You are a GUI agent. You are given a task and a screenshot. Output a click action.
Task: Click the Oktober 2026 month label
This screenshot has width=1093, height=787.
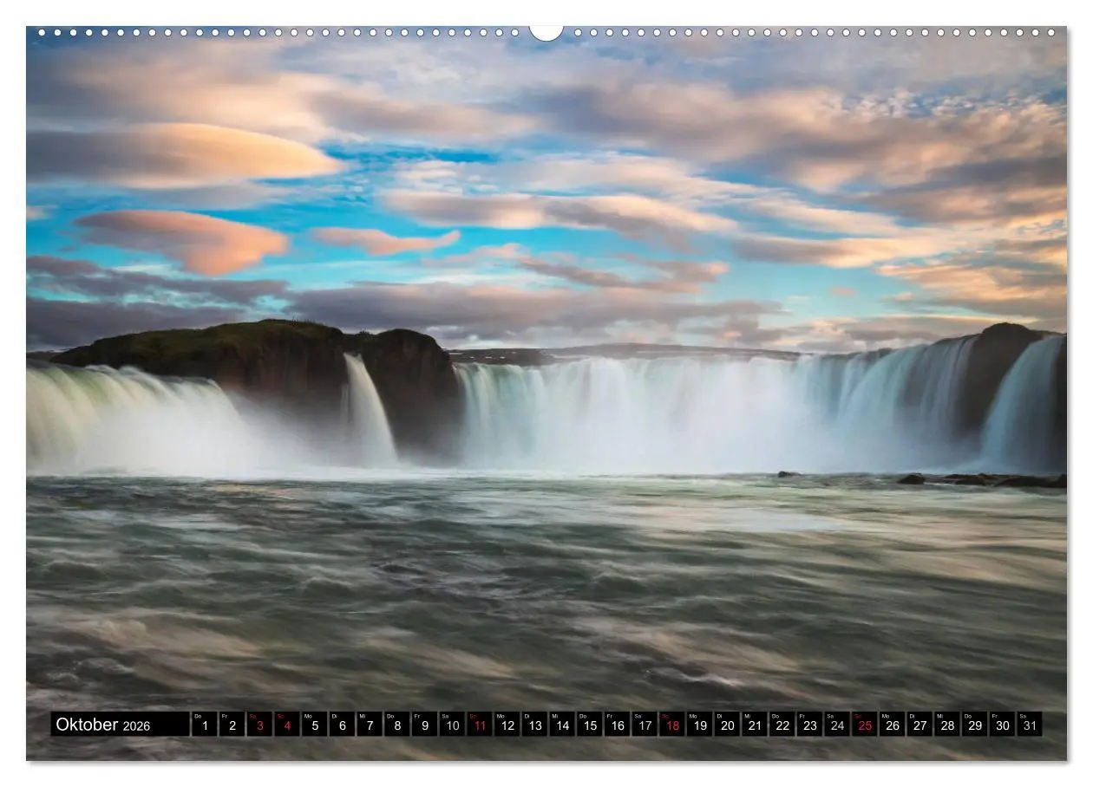point(103,725)
